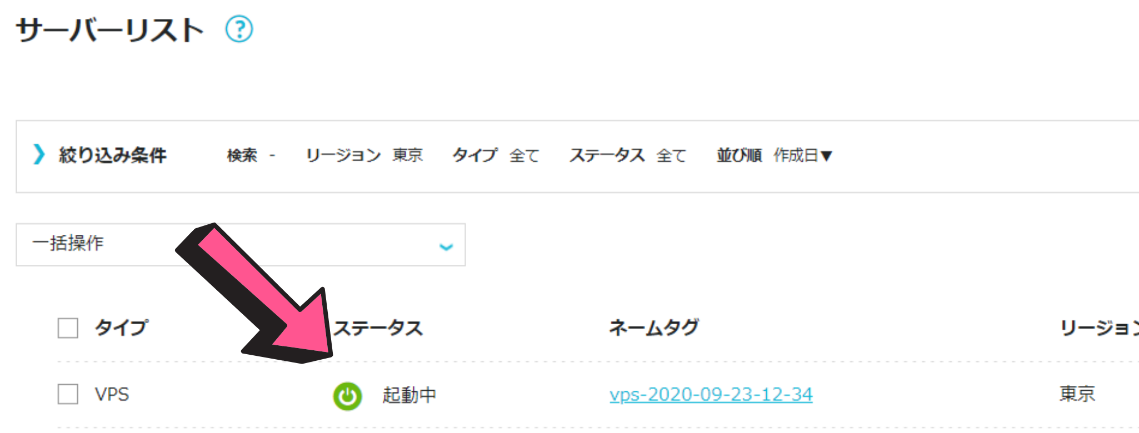
Task: Open the 一括操作 dropdown
Action: 241,245
